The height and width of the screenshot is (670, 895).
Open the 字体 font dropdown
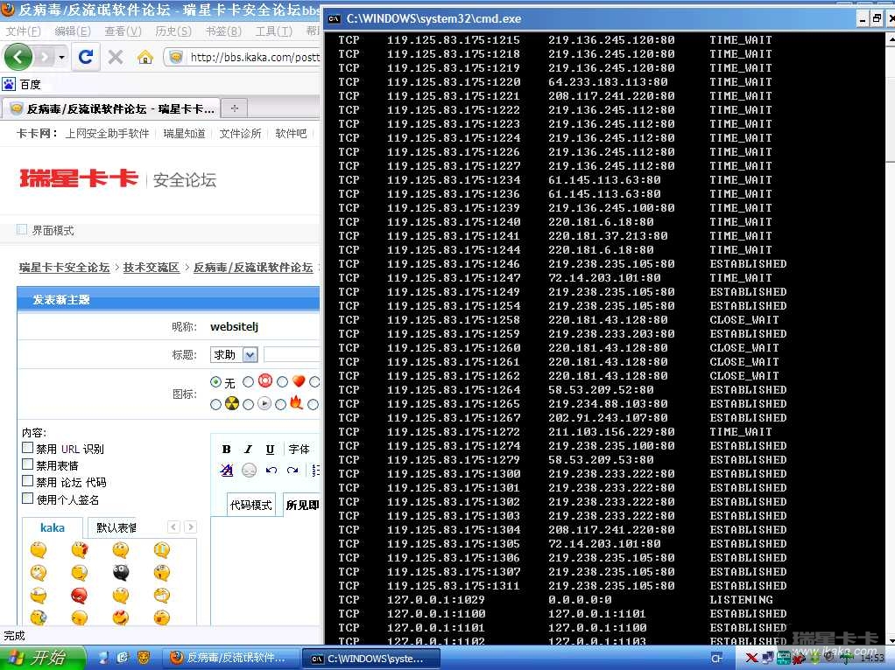point(300,450)
